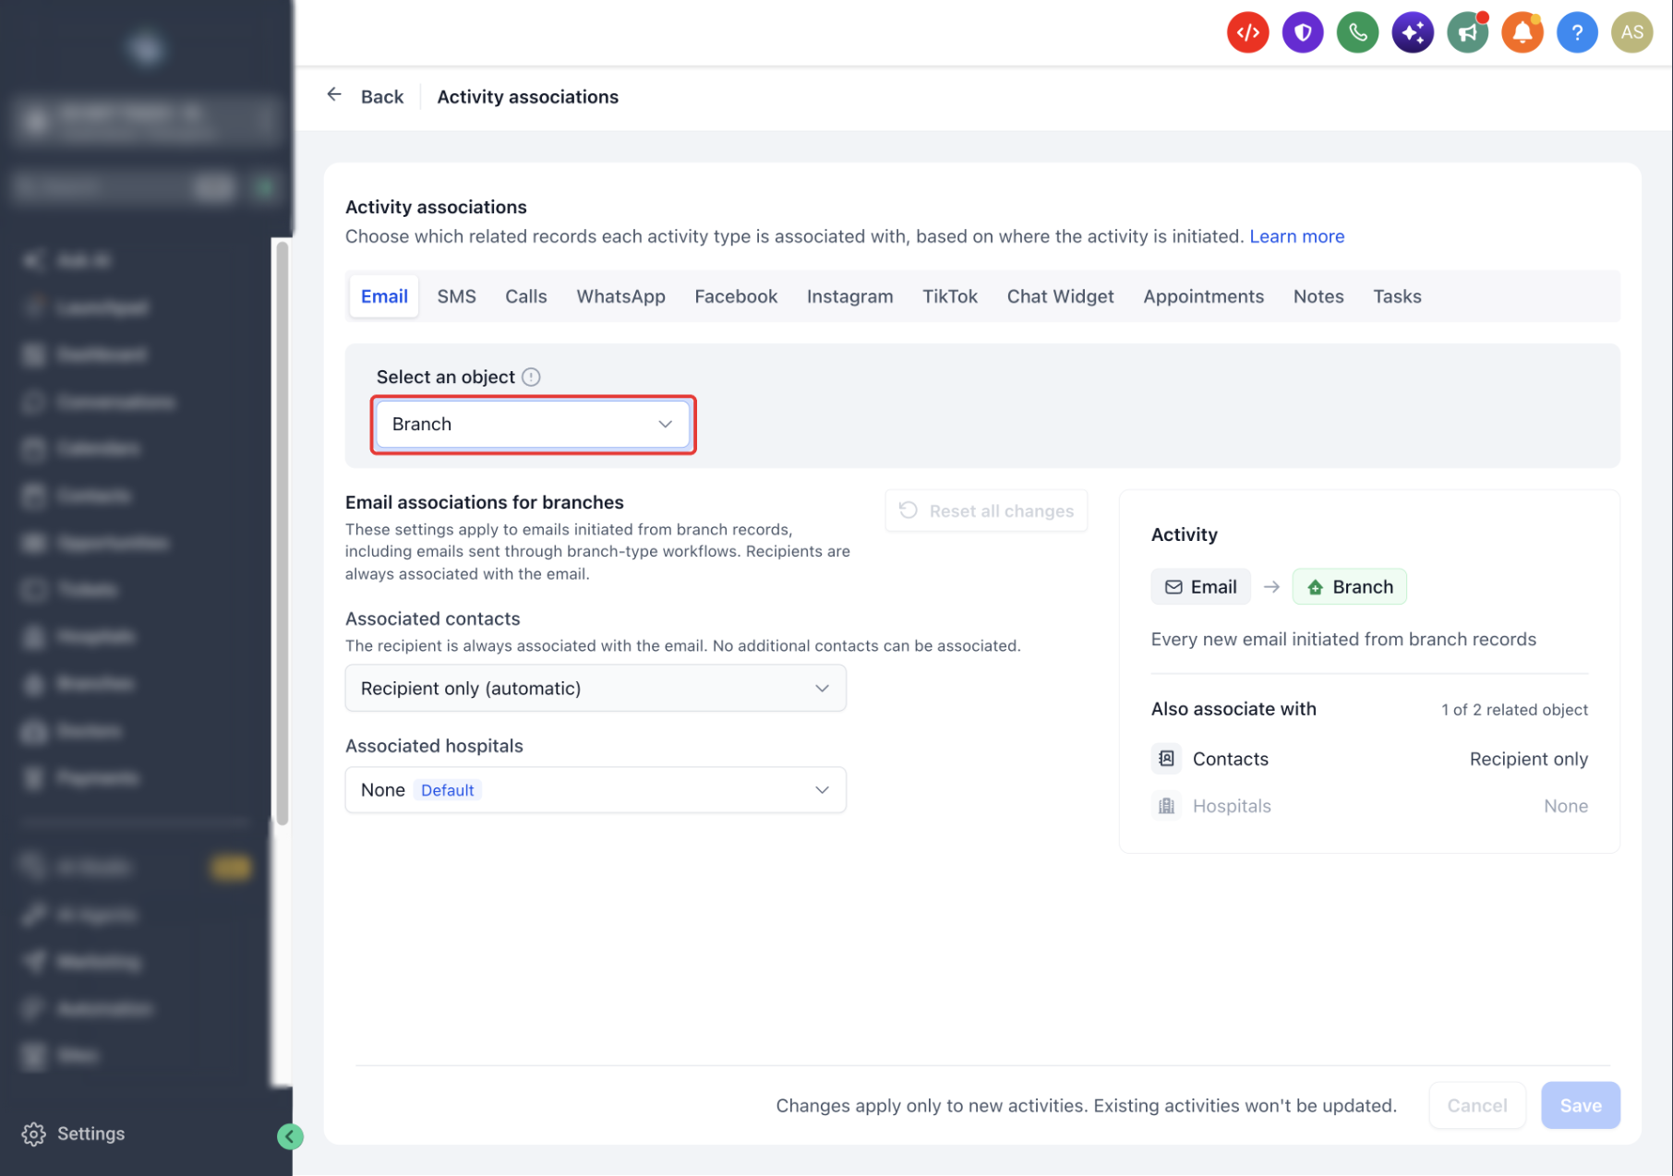Switch to the TikTok tab
The width and height of the screenshot is (1673, 1176).
tap(949, 296)
